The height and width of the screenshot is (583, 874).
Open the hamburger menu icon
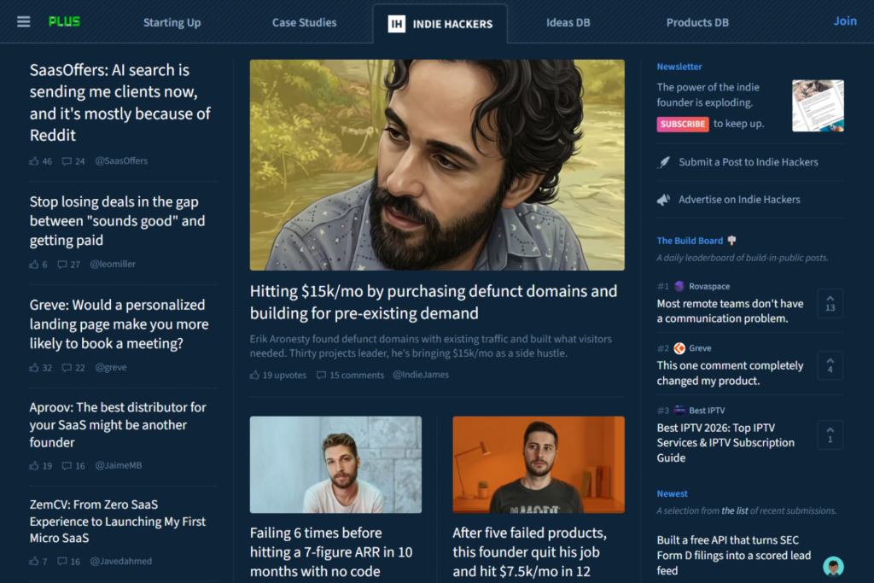click(23, 21)
